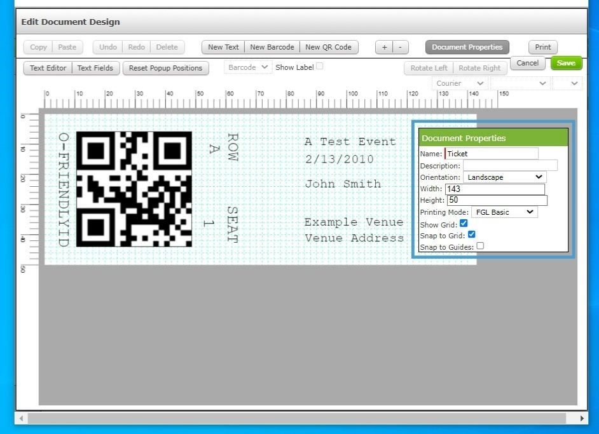Click the horizontal scrollbar left arrow
The width and height of the screenshot is (599, 434).
[x=21, y=418]
